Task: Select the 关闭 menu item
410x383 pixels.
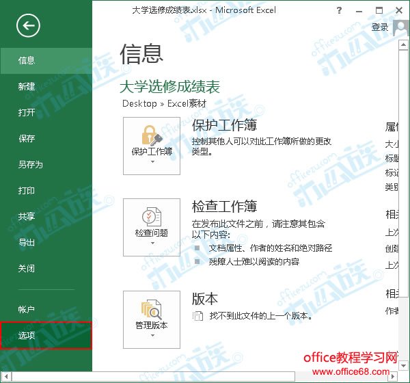Action: point(46,268)
